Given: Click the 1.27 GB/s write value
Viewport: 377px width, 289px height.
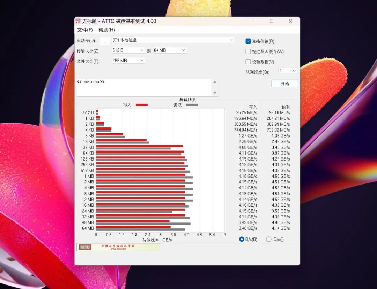Looking at the screenshot, I should (248, 136).
